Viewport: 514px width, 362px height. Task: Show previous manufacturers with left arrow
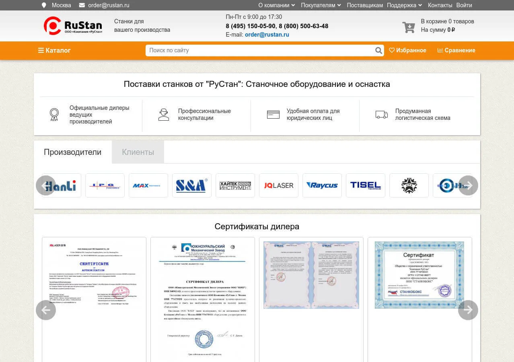(x=46, y=185)
